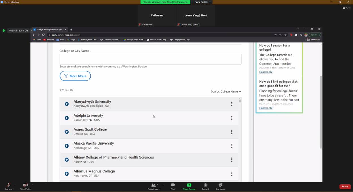This screenshot has height=192, width=353.
Task: Open three-dot menu for Adelphi University
Action: 232,118
